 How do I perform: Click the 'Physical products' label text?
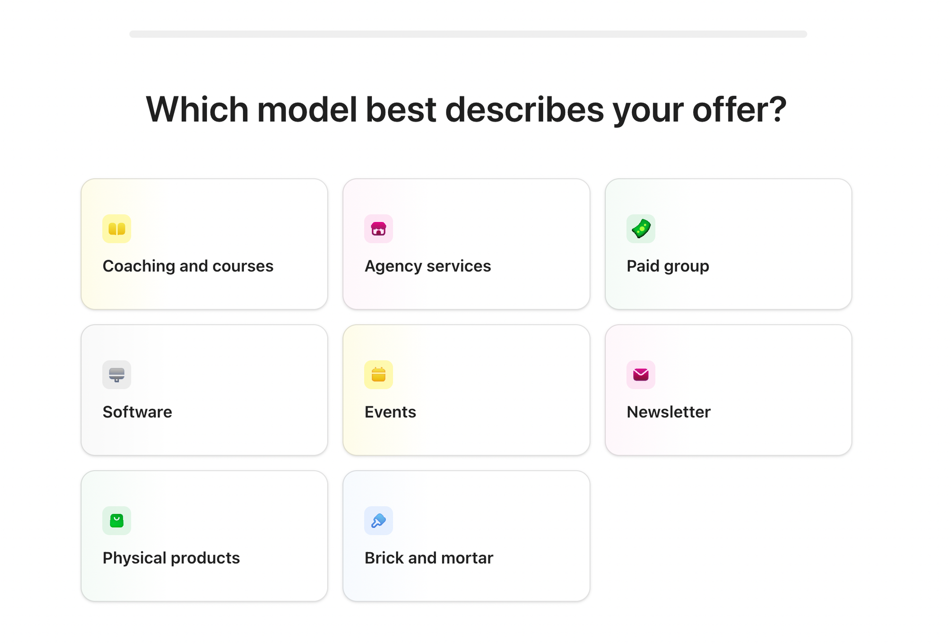click(171, 557)
